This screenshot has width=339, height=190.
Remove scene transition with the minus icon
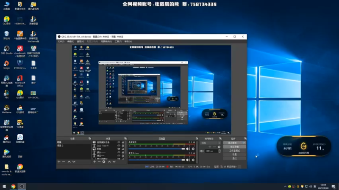[214, 147]
